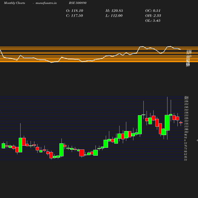Click the 101 price axis label
Viewport: 198px width, 198px height.
(x=186, y=132)
